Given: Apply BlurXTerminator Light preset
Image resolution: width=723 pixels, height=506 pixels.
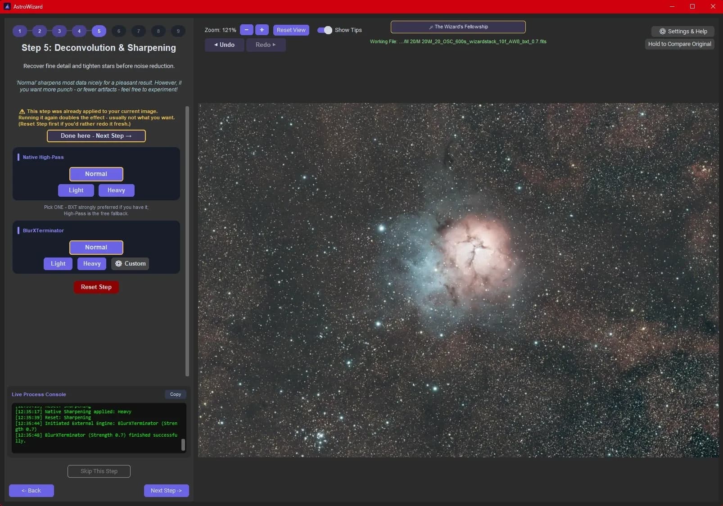Looking at the screenshot, I should [58, 263].
